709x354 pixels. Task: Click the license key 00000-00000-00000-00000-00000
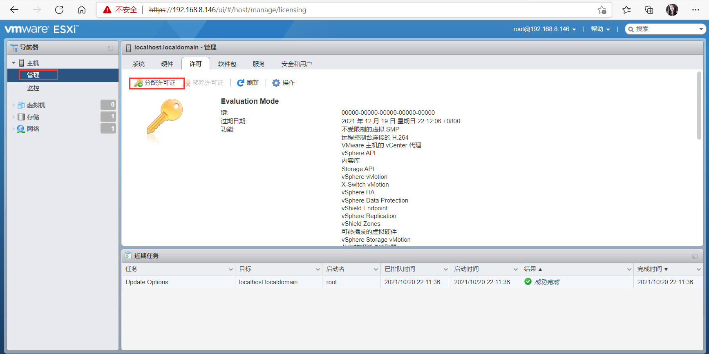click(388, 113)
